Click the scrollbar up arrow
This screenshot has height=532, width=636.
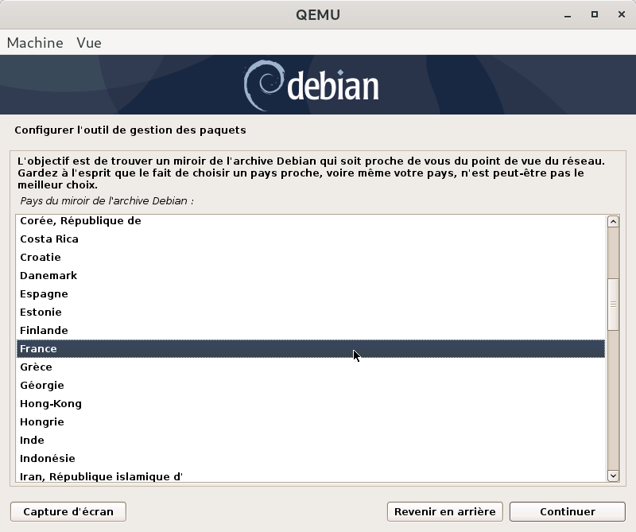click(613, 222)
